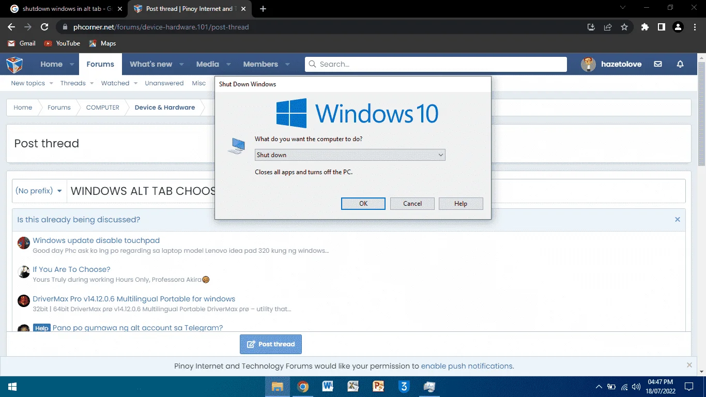Select the Post thread browser tab

(x=190, y=9)
